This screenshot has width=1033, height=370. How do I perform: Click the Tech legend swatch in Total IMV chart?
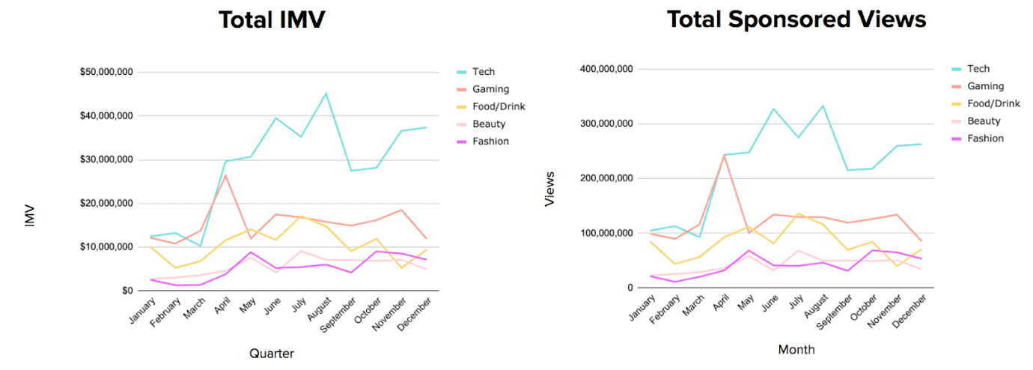pos(463,72)
